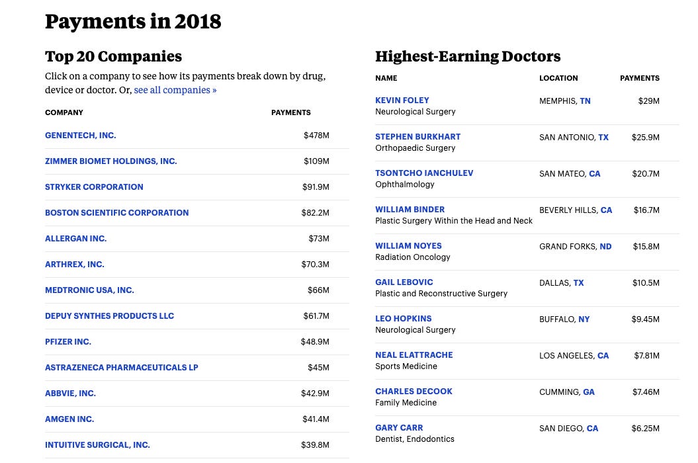698x463 pixels.
Task: Open Arthrex, Inc. payments breakdown
Action: (74, 265)
